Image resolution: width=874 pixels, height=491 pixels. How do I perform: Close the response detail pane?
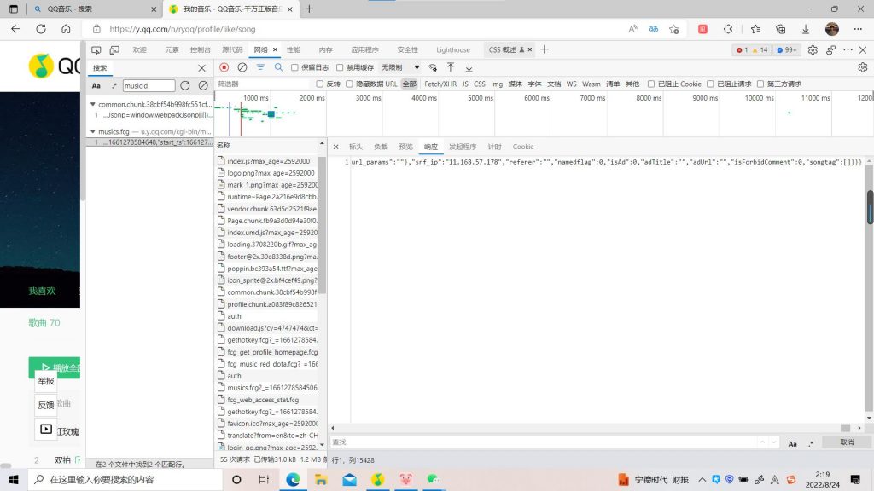(335, 147)
